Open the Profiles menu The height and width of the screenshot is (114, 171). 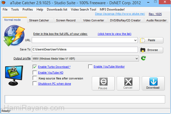click(x=28, y=9)
